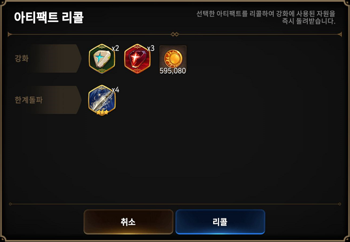Select the 강화 category label
This screenshot has height=242, width=350.
[21, 59]
